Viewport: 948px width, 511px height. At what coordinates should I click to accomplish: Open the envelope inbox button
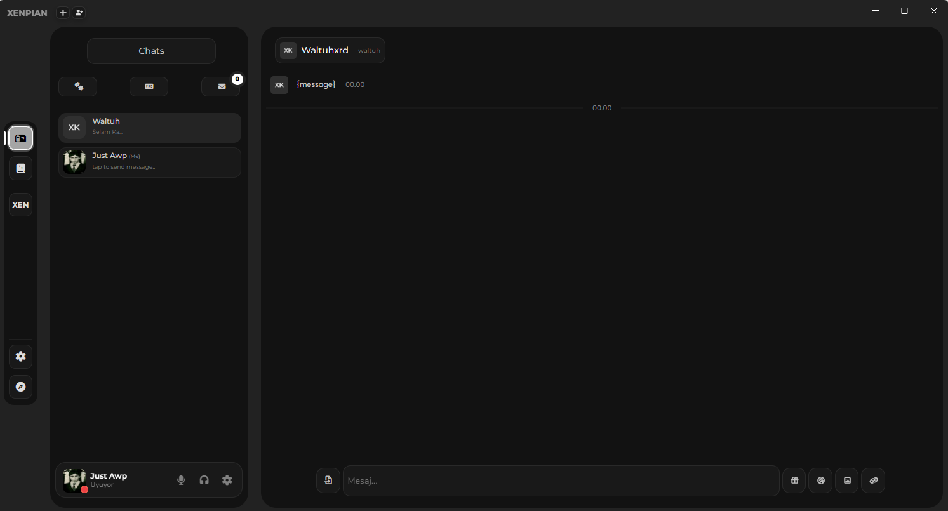(x=221, y=86)
